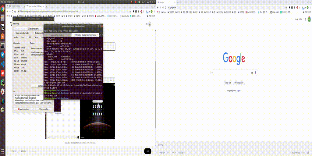Toggle the Alt hotkey modifier checkbox
Image resolution: width=312 pixels, height=156 pixels.
(36, 37)
